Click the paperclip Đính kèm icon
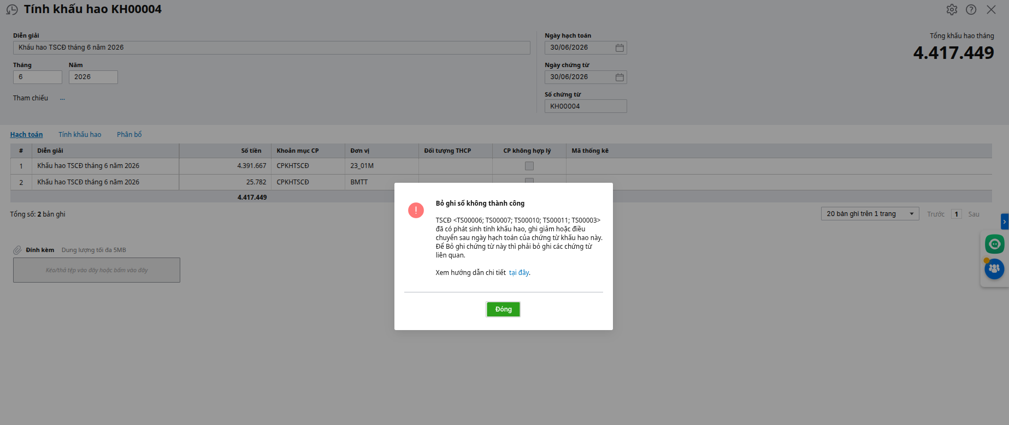Screen dimensions: 1009x425 click(x=17, y=250)
